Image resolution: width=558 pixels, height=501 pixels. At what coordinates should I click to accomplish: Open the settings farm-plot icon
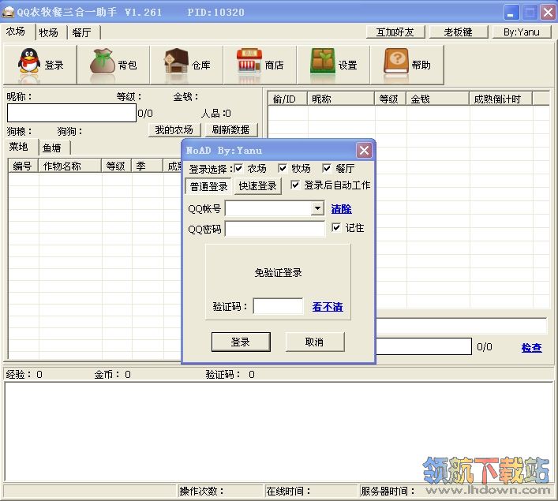323,61
